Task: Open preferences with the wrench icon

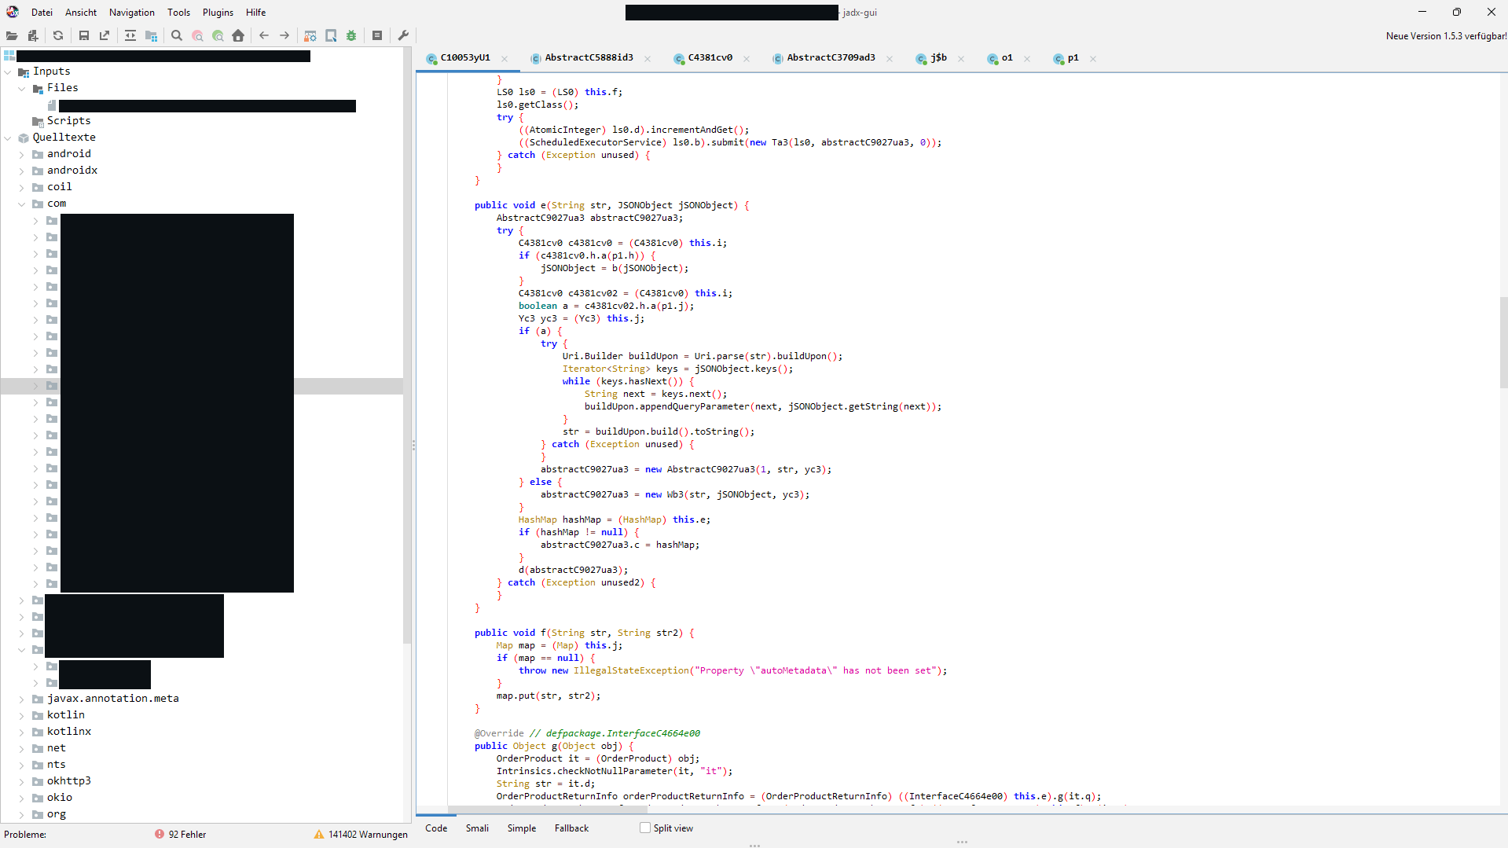Action: tap(403, 35)
